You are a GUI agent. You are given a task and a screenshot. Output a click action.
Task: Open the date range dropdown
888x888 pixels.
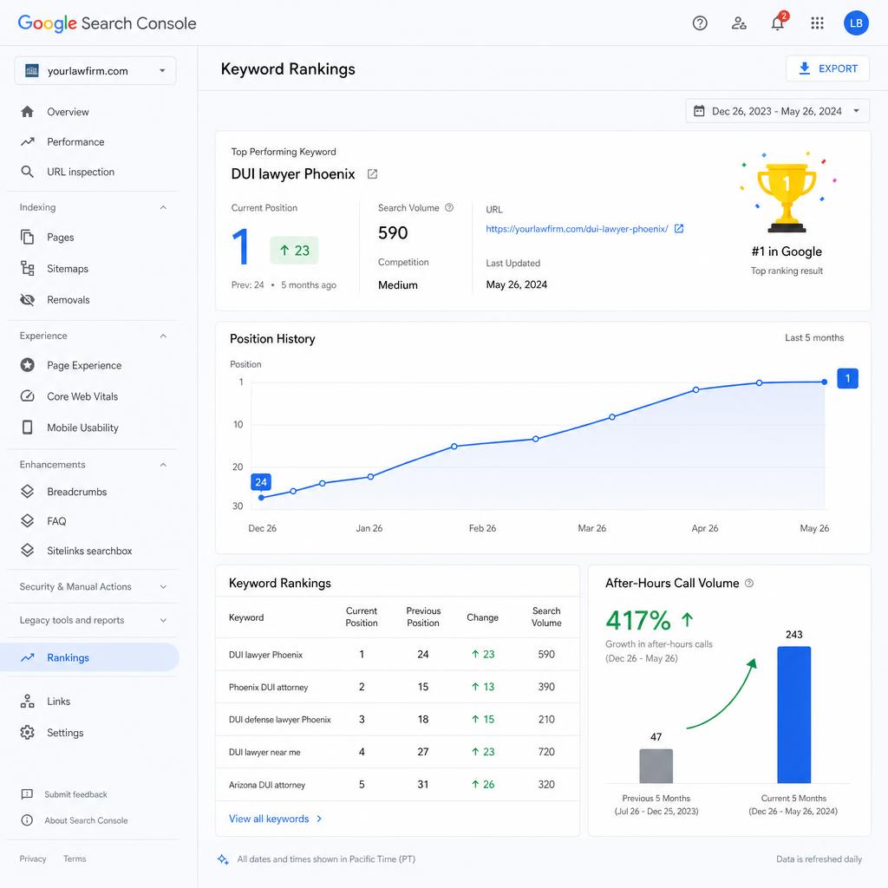pos(777,111)
